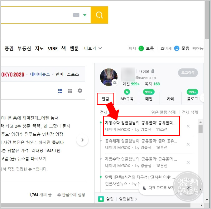
Task: Select the MY구독 tab
Action: 127,99
